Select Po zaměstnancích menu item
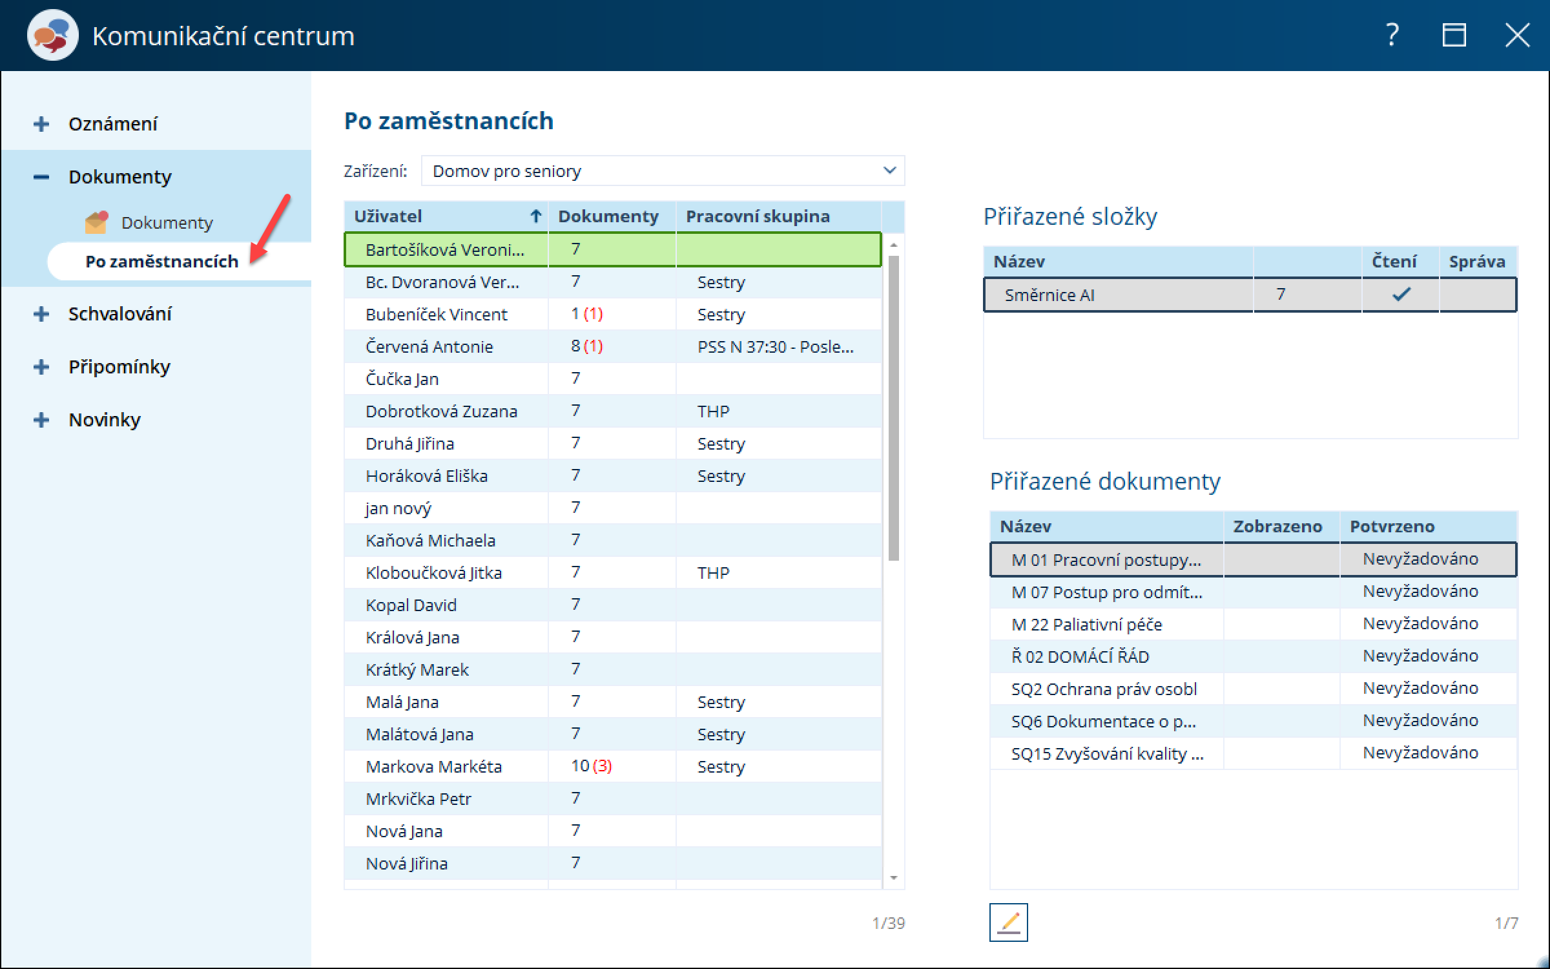 [x=161, y=262]
